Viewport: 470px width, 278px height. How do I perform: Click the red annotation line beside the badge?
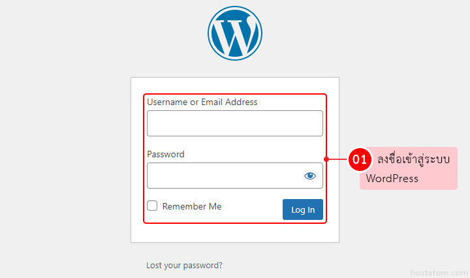pos(337,159)
